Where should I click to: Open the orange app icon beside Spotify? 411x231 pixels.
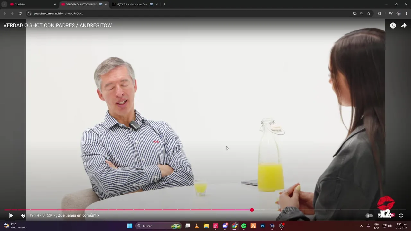pos(253,226)
